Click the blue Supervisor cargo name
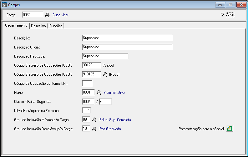248x157 pixels. click(x=60, y=15)
